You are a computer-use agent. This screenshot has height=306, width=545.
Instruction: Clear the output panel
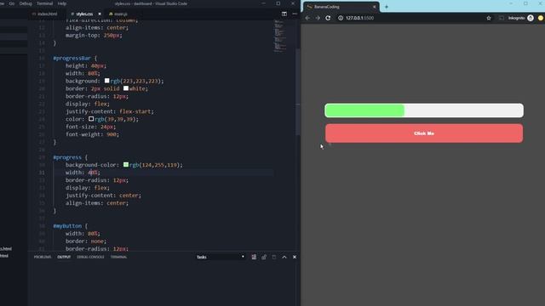coord(254,257)
